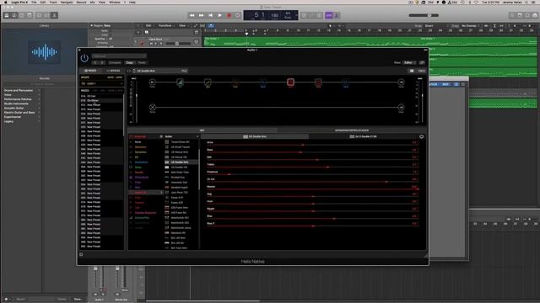Click the Copy button in plugin header

[x=129, y=63]
